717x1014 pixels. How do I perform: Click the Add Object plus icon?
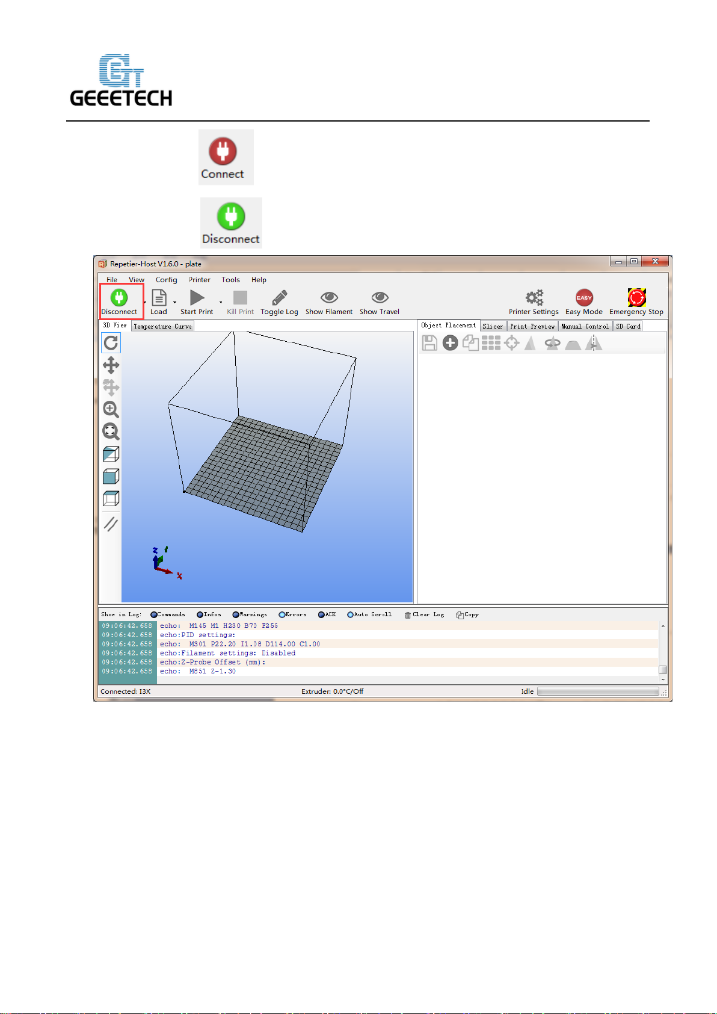[x=450, y=343]
